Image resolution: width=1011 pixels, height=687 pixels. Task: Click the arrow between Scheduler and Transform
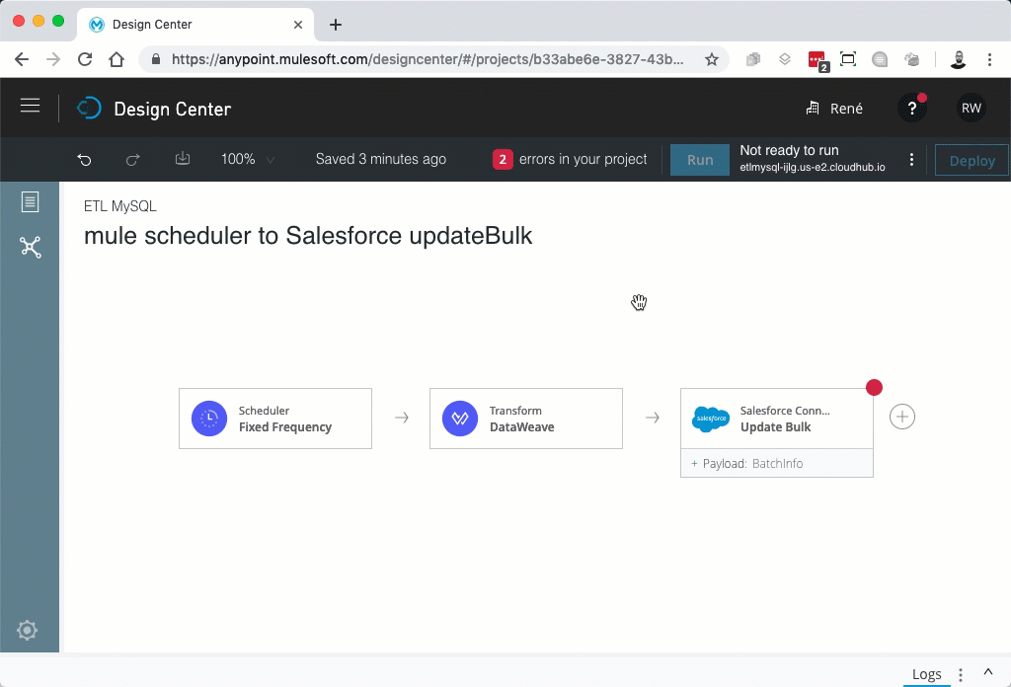(x=402, y=418)
